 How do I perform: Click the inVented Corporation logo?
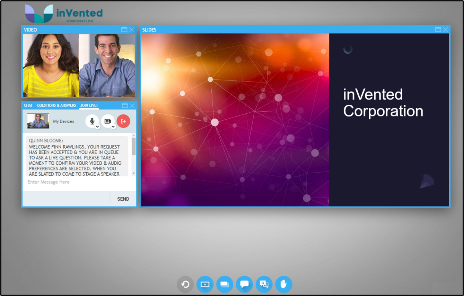click(64, 14)
